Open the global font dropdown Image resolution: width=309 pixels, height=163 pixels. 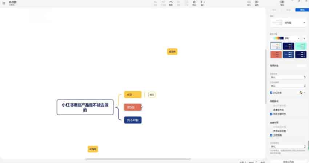point(288,78)
